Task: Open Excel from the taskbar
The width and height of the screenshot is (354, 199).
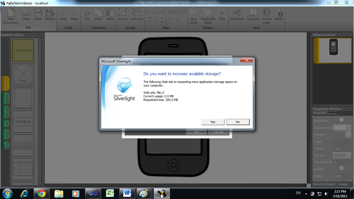Action: tap(110, 193)
